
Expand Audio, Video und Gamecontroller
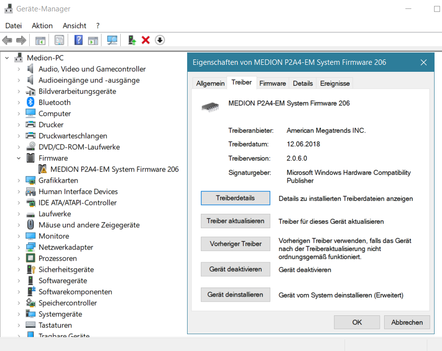tap(19, 69)
